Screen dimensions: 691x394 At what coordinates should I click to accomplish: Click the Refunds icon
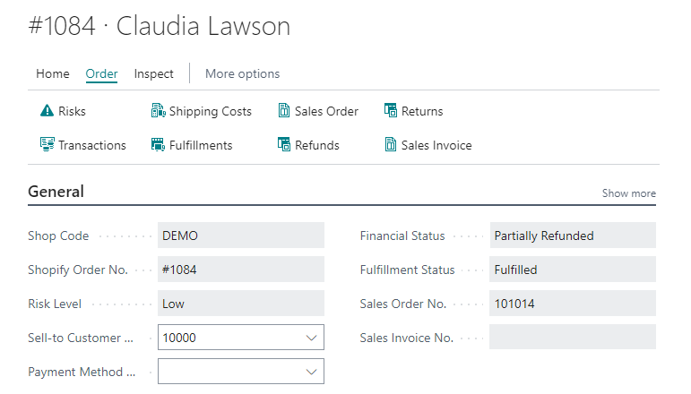284,144
